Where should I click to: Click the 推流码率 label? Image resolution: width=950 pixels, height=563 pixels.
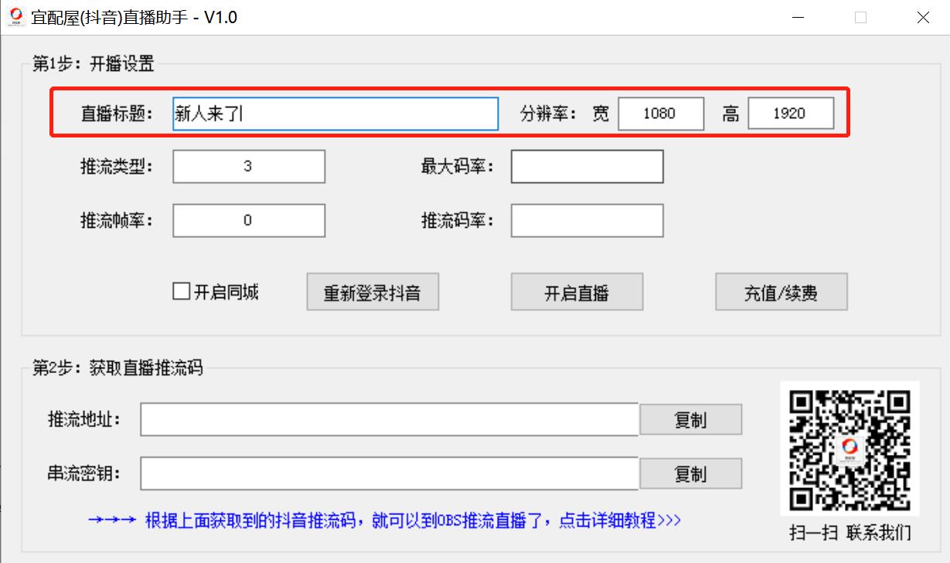[x=458, y=220]
